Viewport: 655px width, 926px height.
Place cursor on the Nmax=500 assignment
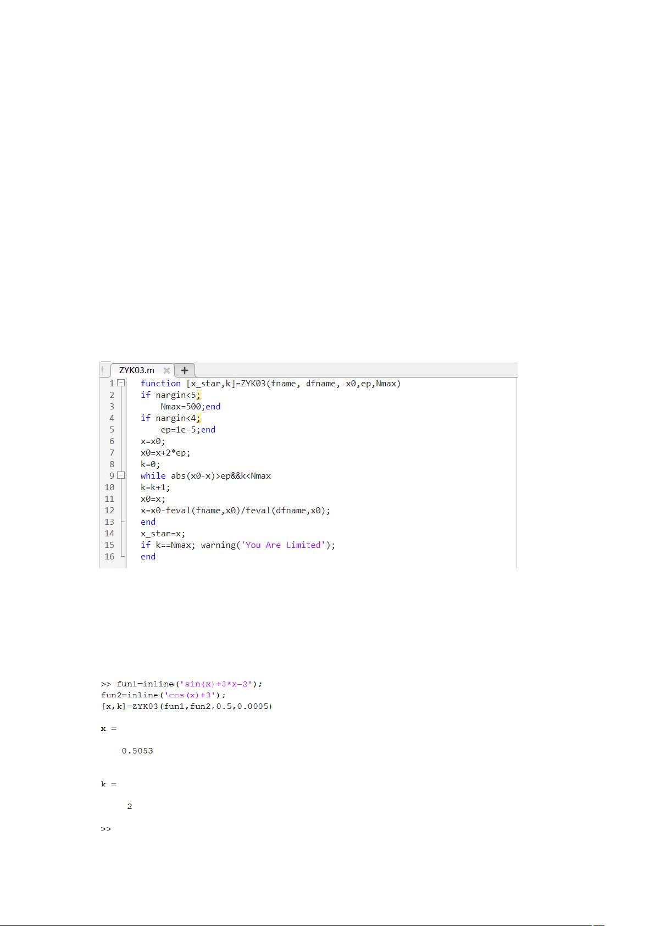(x=180, y=406)
